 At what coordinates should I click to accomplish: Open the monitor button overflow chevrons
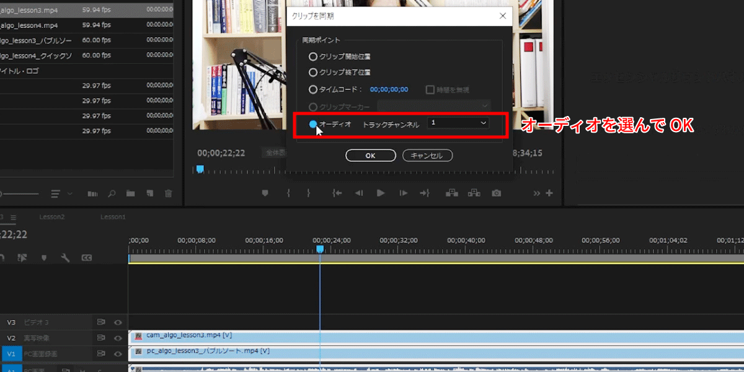click(x=537, y=193)
